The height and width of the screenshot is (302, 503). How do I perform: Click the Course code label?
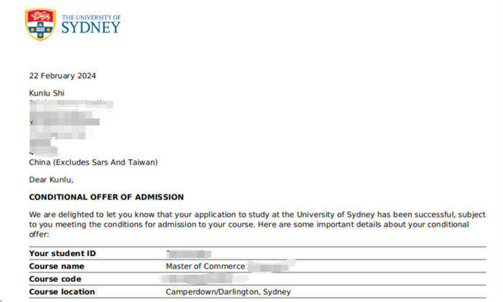coord(55,279)
